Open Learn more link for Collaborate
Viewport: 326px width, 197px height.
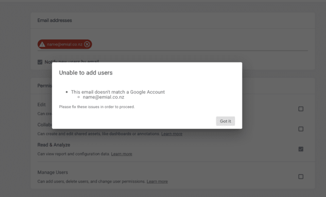(172, 134)
